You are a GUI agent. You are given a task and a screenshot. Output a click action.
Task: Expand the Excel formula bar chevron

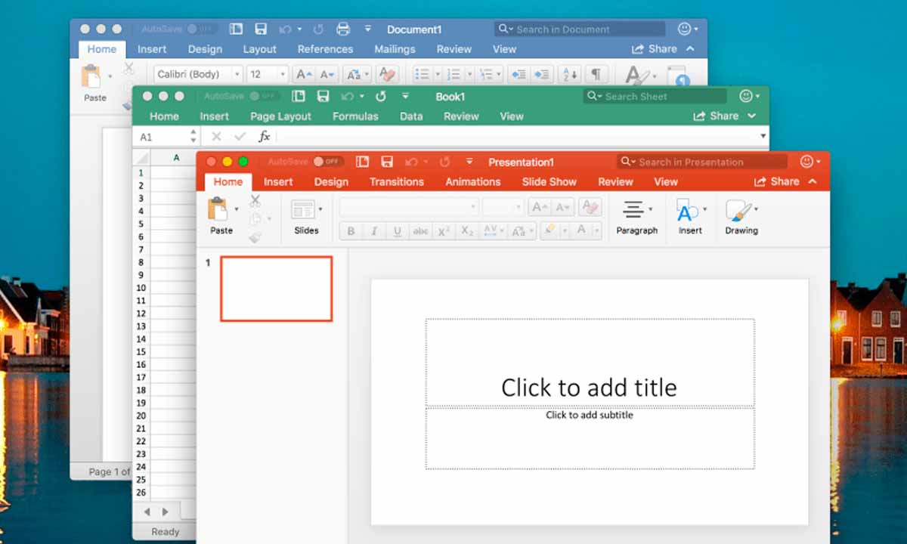click(763, 137)
